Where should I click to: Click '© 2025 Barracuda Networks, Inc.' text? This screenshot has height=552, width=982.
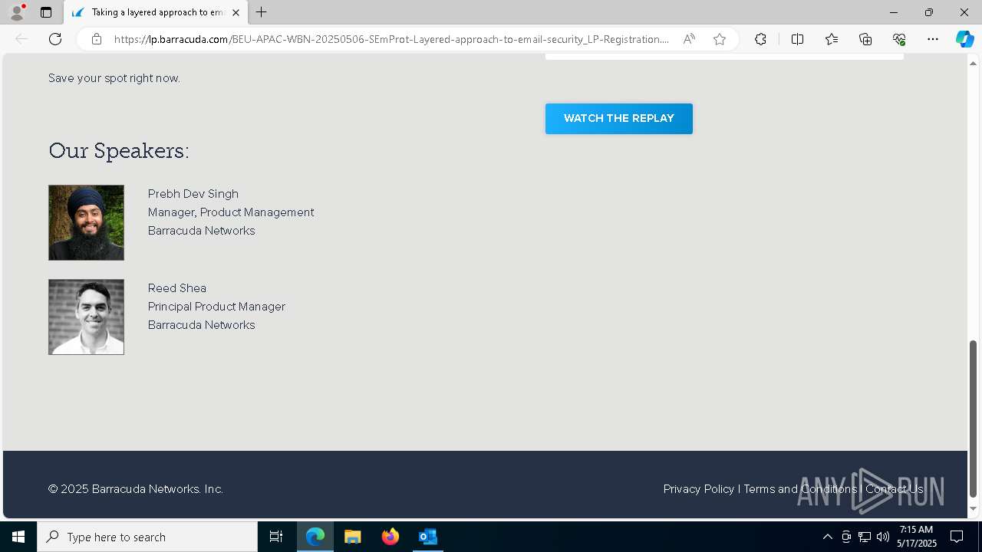136,489
